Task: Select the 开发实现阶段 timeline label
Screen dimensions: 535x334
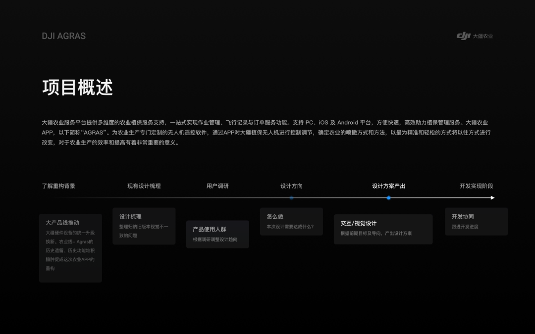Action: 477,186
